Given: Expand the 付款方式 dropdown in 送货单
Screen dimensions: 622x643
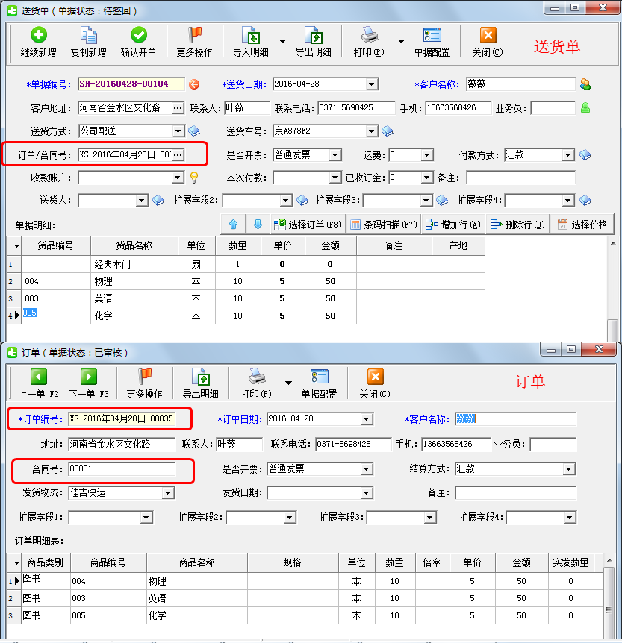Looking at the screenshot, I should pyautogui.click(x=568, y=155).
